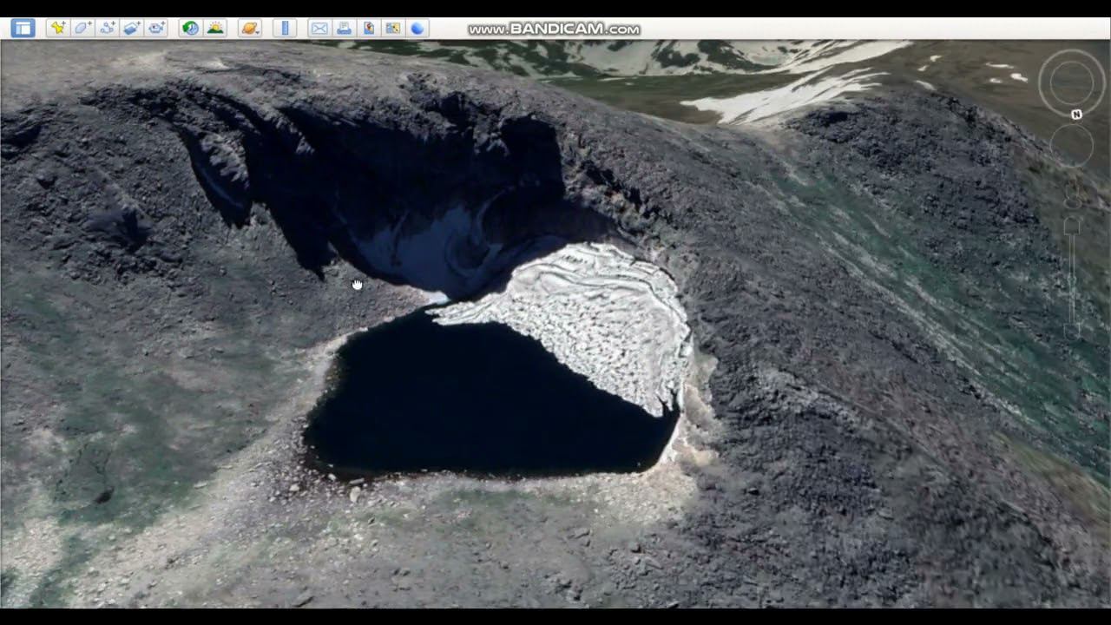The image size is (1111, 625).
Task: Show historical imagery clock tool
Action: coord(190,28)
